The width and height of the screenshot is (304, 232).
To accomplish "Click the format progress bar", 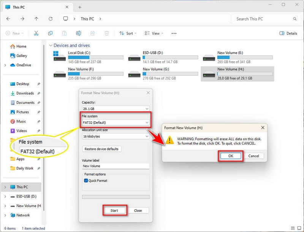I will [x=116, y=197].
